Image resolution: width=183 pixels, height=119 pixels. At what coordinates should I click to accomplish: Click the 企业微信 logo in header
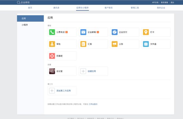pyautogui.click(x=23, y=2)
